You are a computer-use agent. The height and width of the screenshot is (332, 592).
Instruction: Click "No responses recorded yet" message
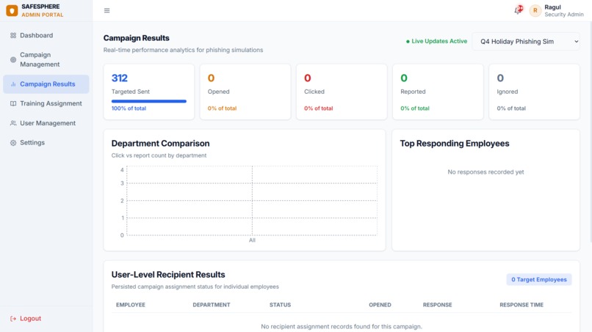point(485,171)
